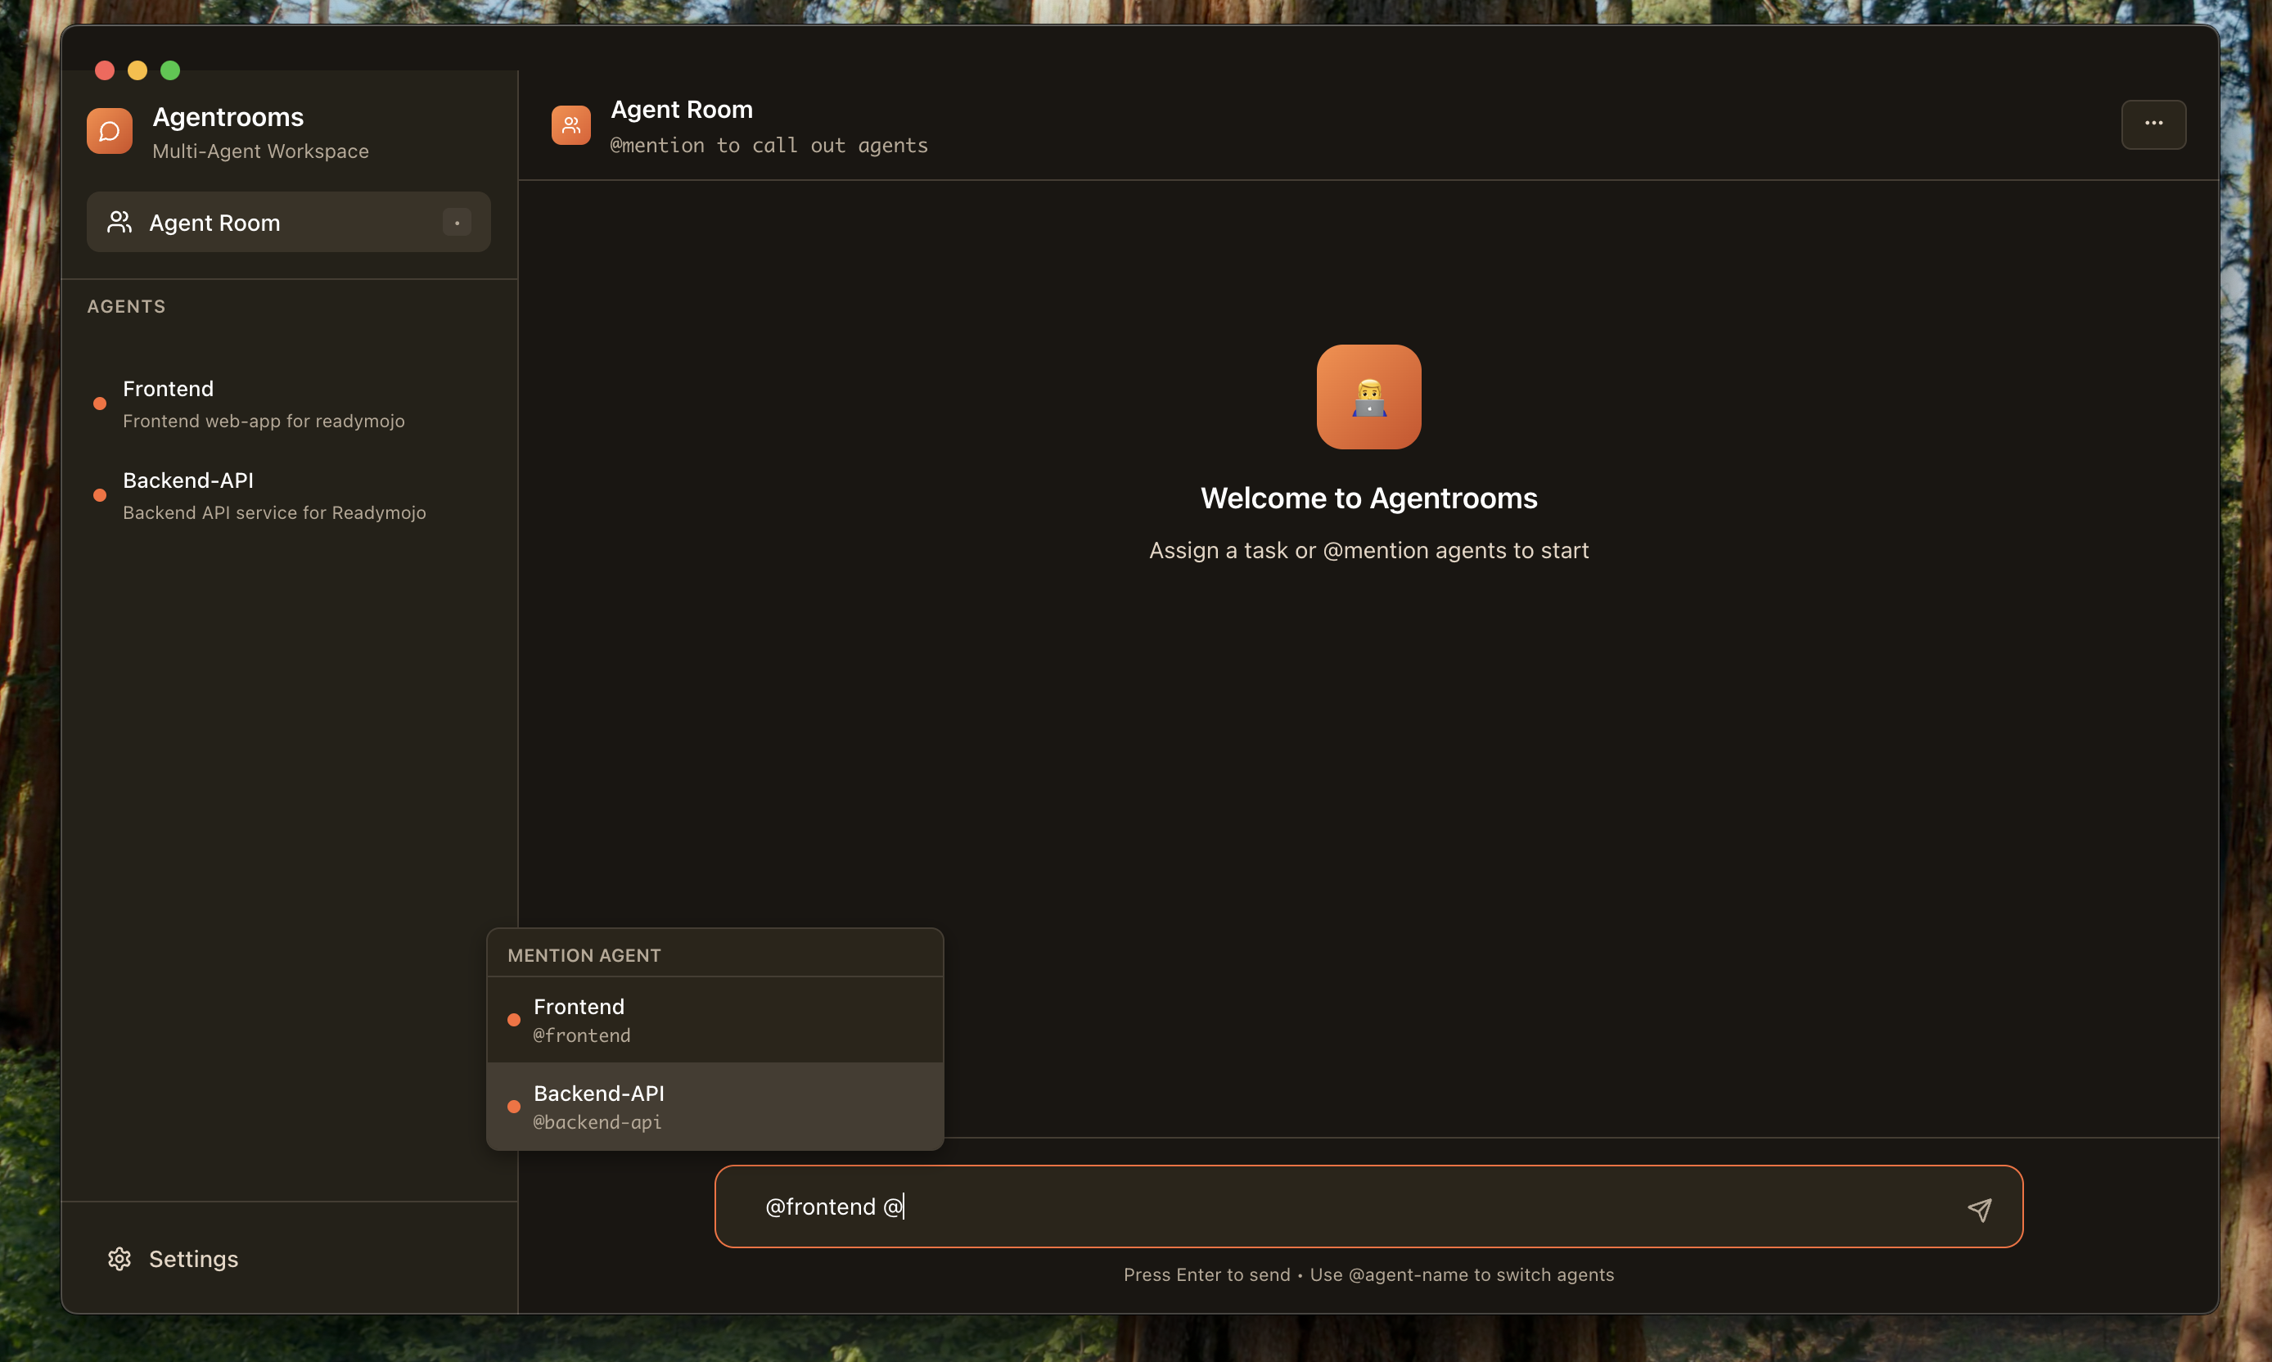Open the ellipsis overflow menu in the header
Image resolution: width=2272 pixels, height=1362 pixels.
click(x=2153, y=124)
